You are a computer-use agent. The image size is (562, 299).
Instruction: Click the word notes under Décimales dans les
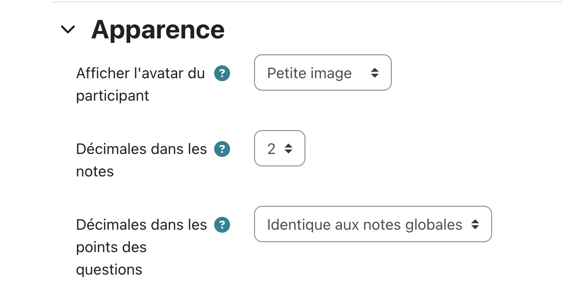tap(95, 171)
